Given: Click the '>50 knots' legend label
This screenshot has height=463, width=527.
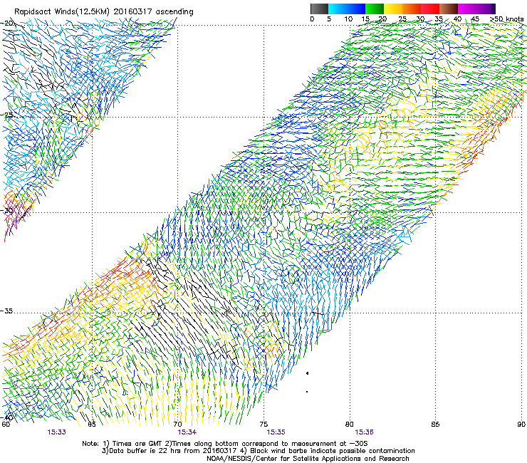Looking at the screenshot, I should 507,19.
